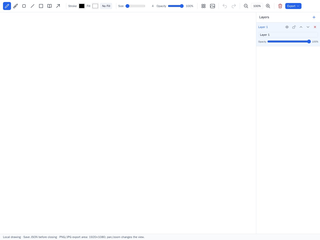Click the Redo arrow

234,6
